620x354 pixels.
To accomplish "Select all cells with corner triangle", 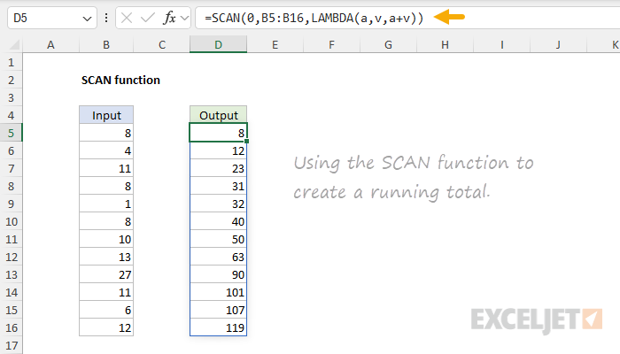I will 14,44.
